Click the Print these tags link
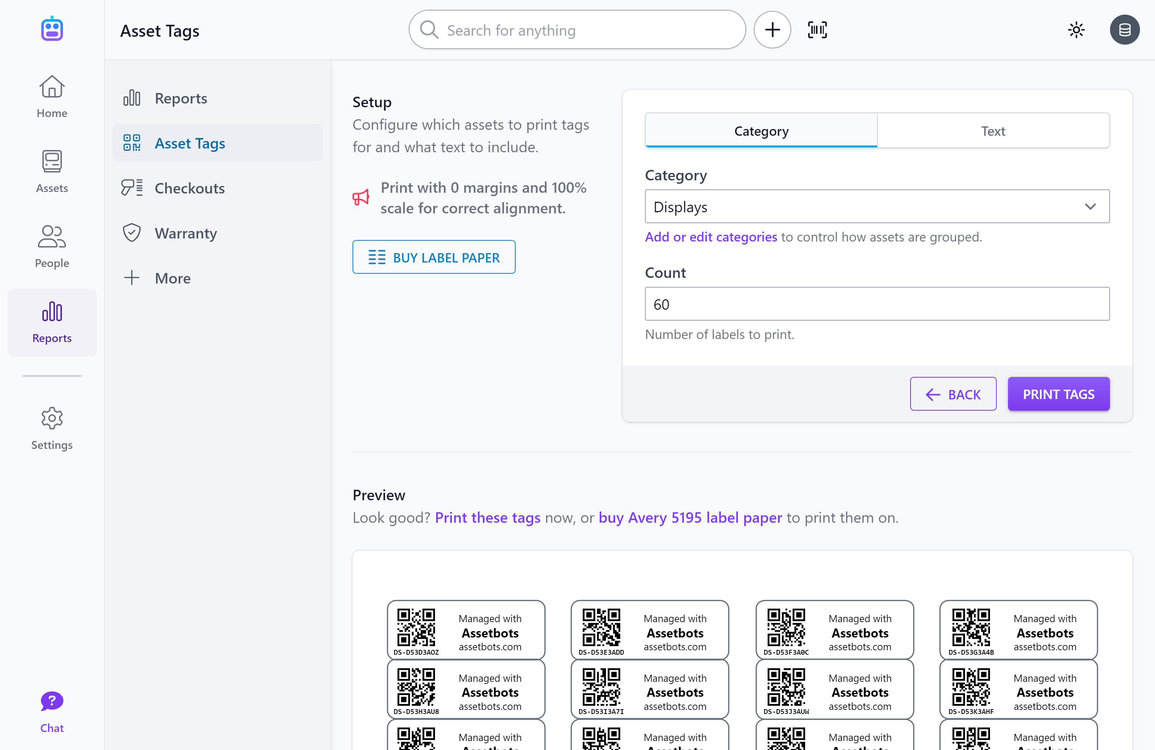1155x750 pixels. [487, 518]
